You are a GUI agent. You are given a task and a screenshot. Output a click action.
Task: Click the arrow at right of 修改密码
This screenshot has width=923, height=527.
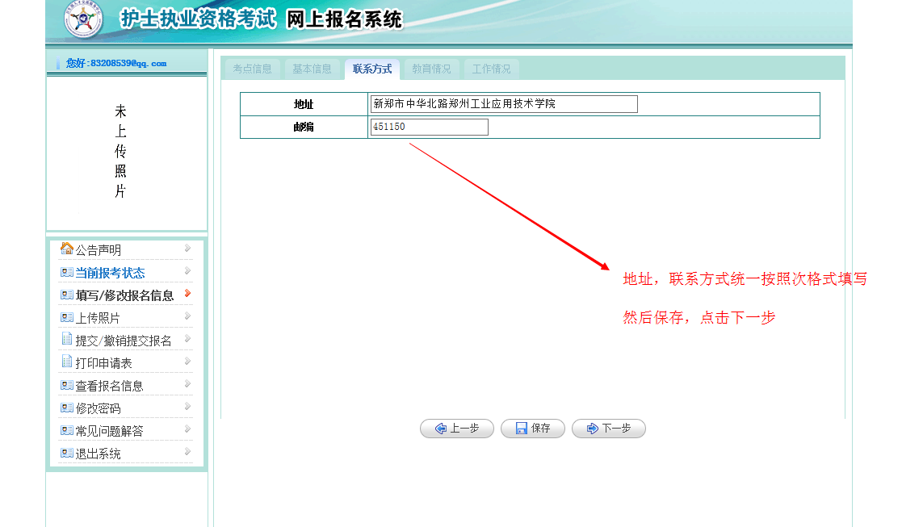188,407
